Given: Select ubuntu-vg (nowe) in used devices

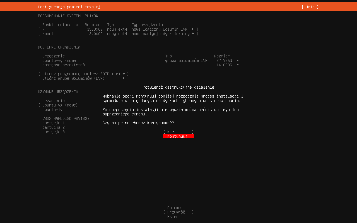Looking at the screenshot, I should point(60,105).
